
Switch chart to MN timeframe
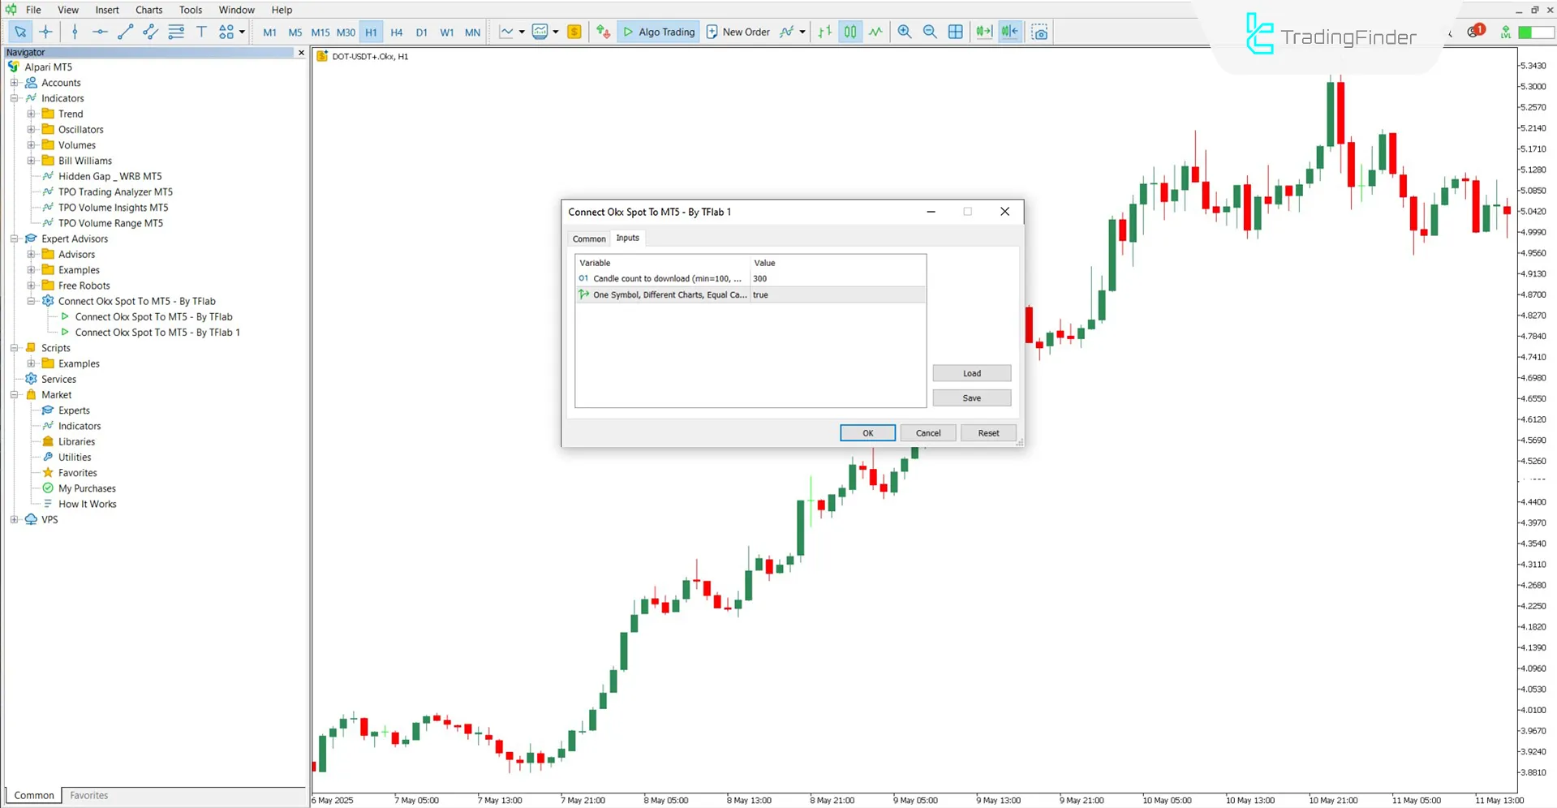point(472,32)
